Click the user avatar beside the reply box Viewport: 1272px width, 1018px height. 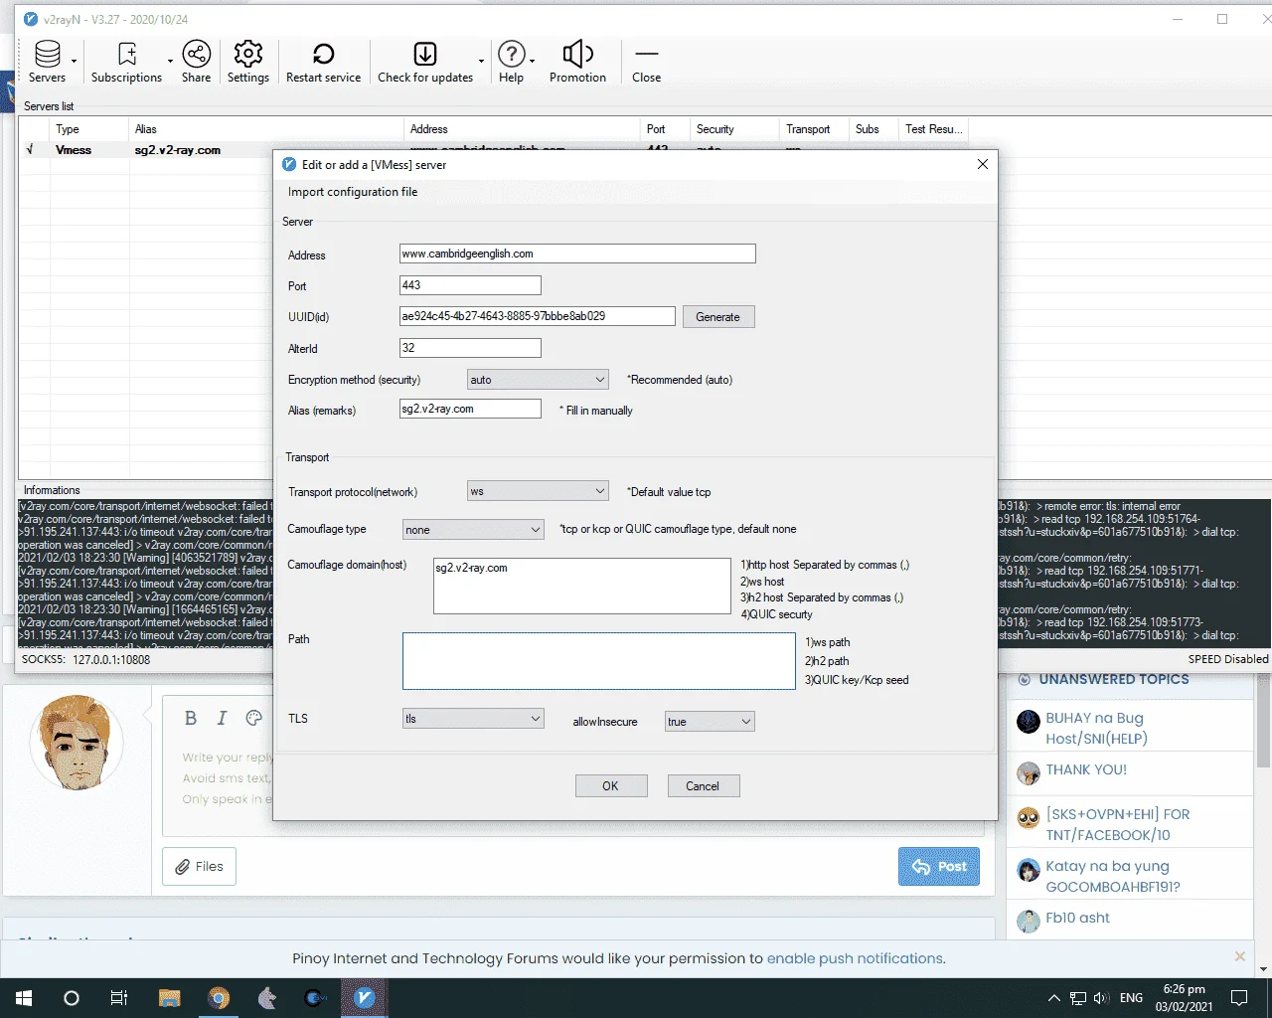coord(77,743)
